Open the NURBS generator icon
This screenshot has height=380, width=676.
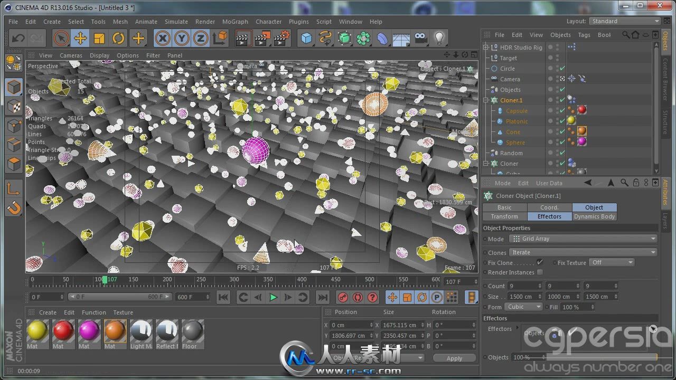[x=344, y=38]
